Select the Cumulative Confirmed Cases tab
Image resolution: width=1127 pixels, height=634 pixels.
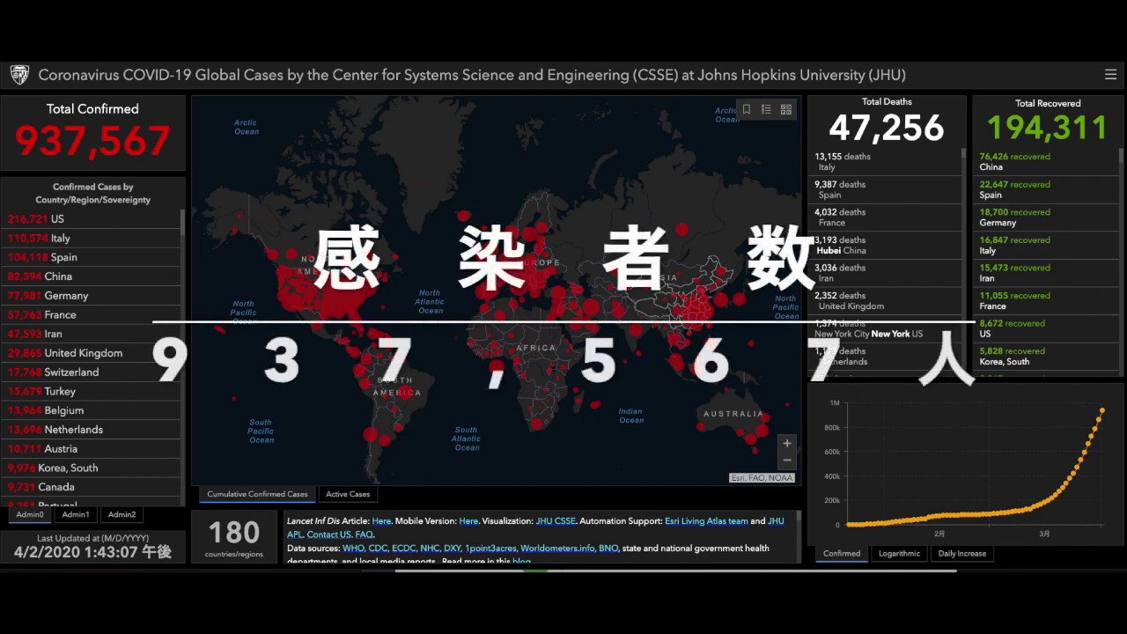click(x=257, y=494)
